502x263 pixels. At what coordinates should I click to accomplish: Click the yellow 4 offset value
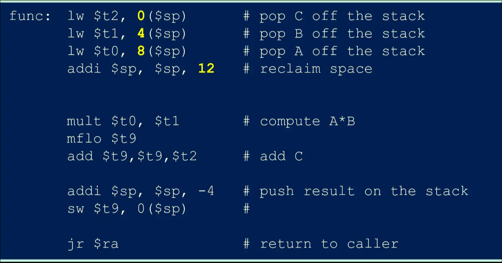tap(141, 34)
